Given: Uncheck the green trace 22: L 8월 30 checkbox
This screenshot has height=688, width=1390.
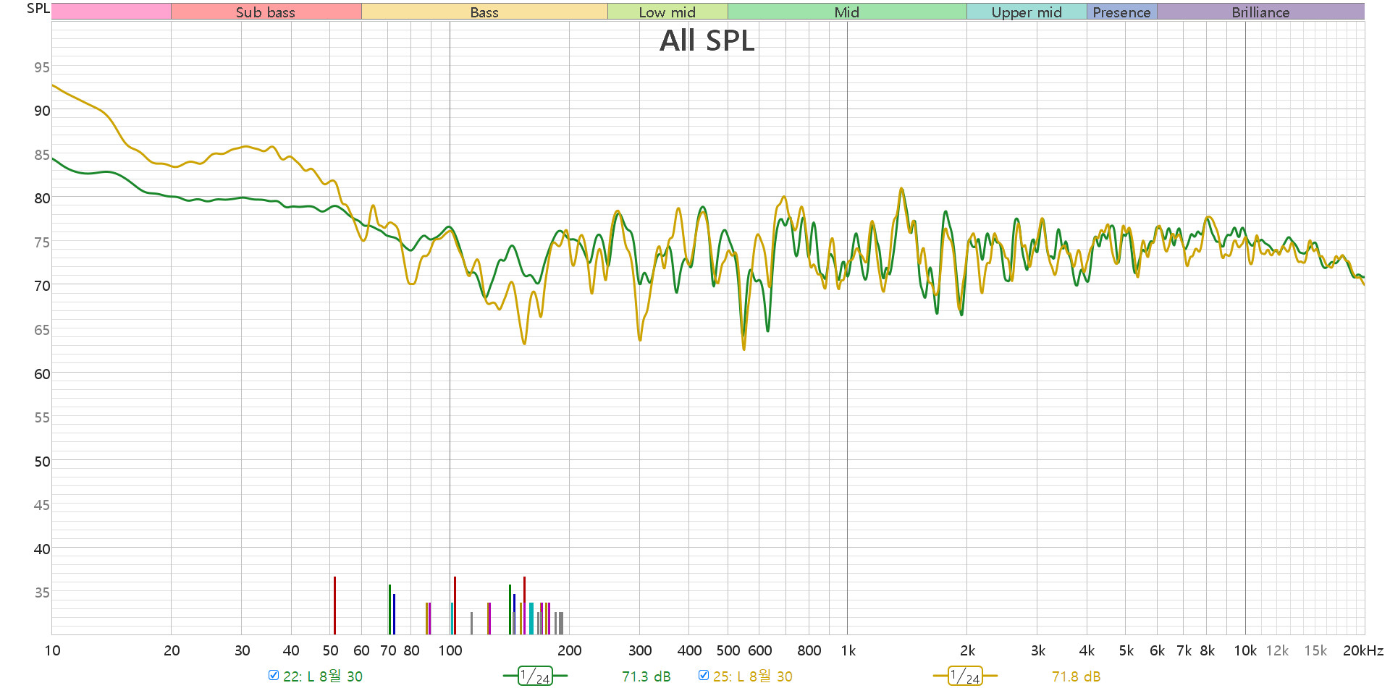Looking at the screenshot, I should tap(274, 675).
